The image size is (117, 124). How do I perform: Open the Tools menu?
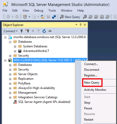pyautogui.click(x=52, y=11)
